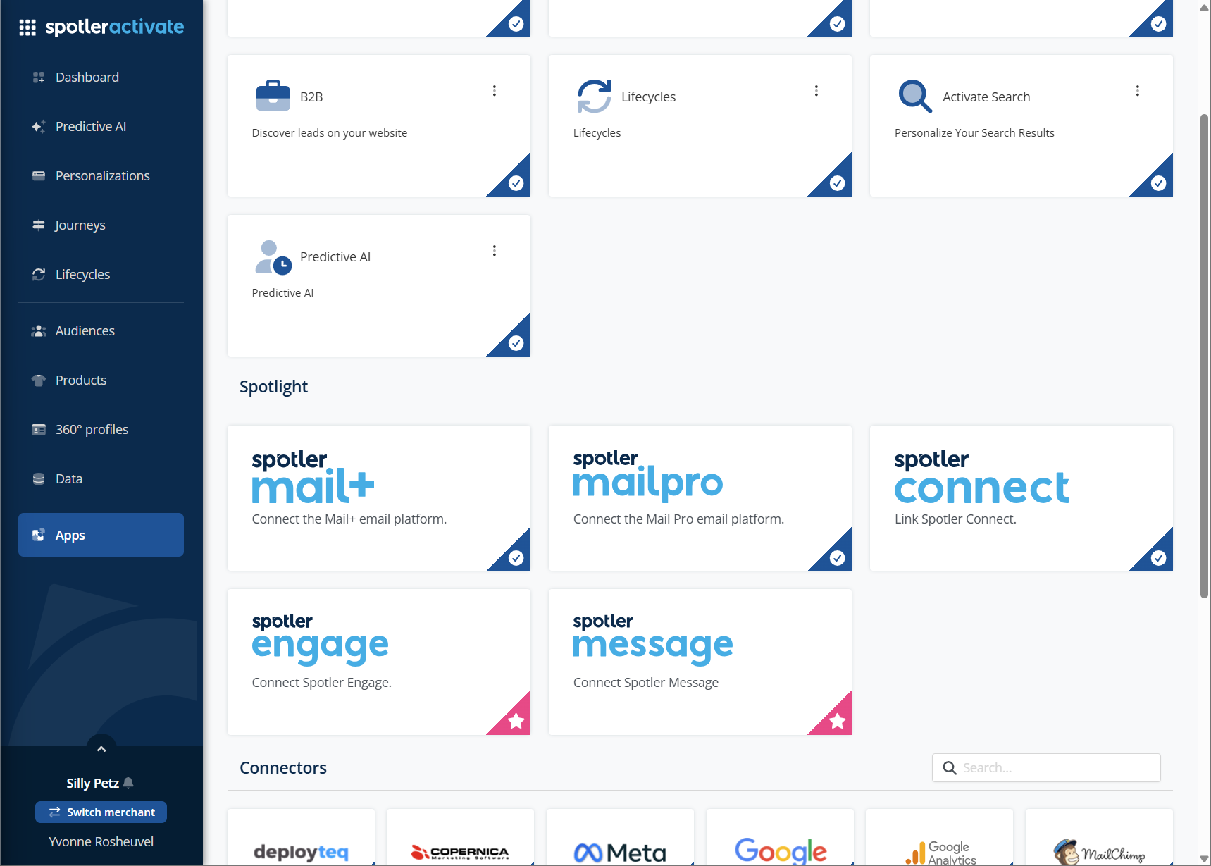Open the Google connector
The image size is (1211, 866).
click(x=780, y=838)
